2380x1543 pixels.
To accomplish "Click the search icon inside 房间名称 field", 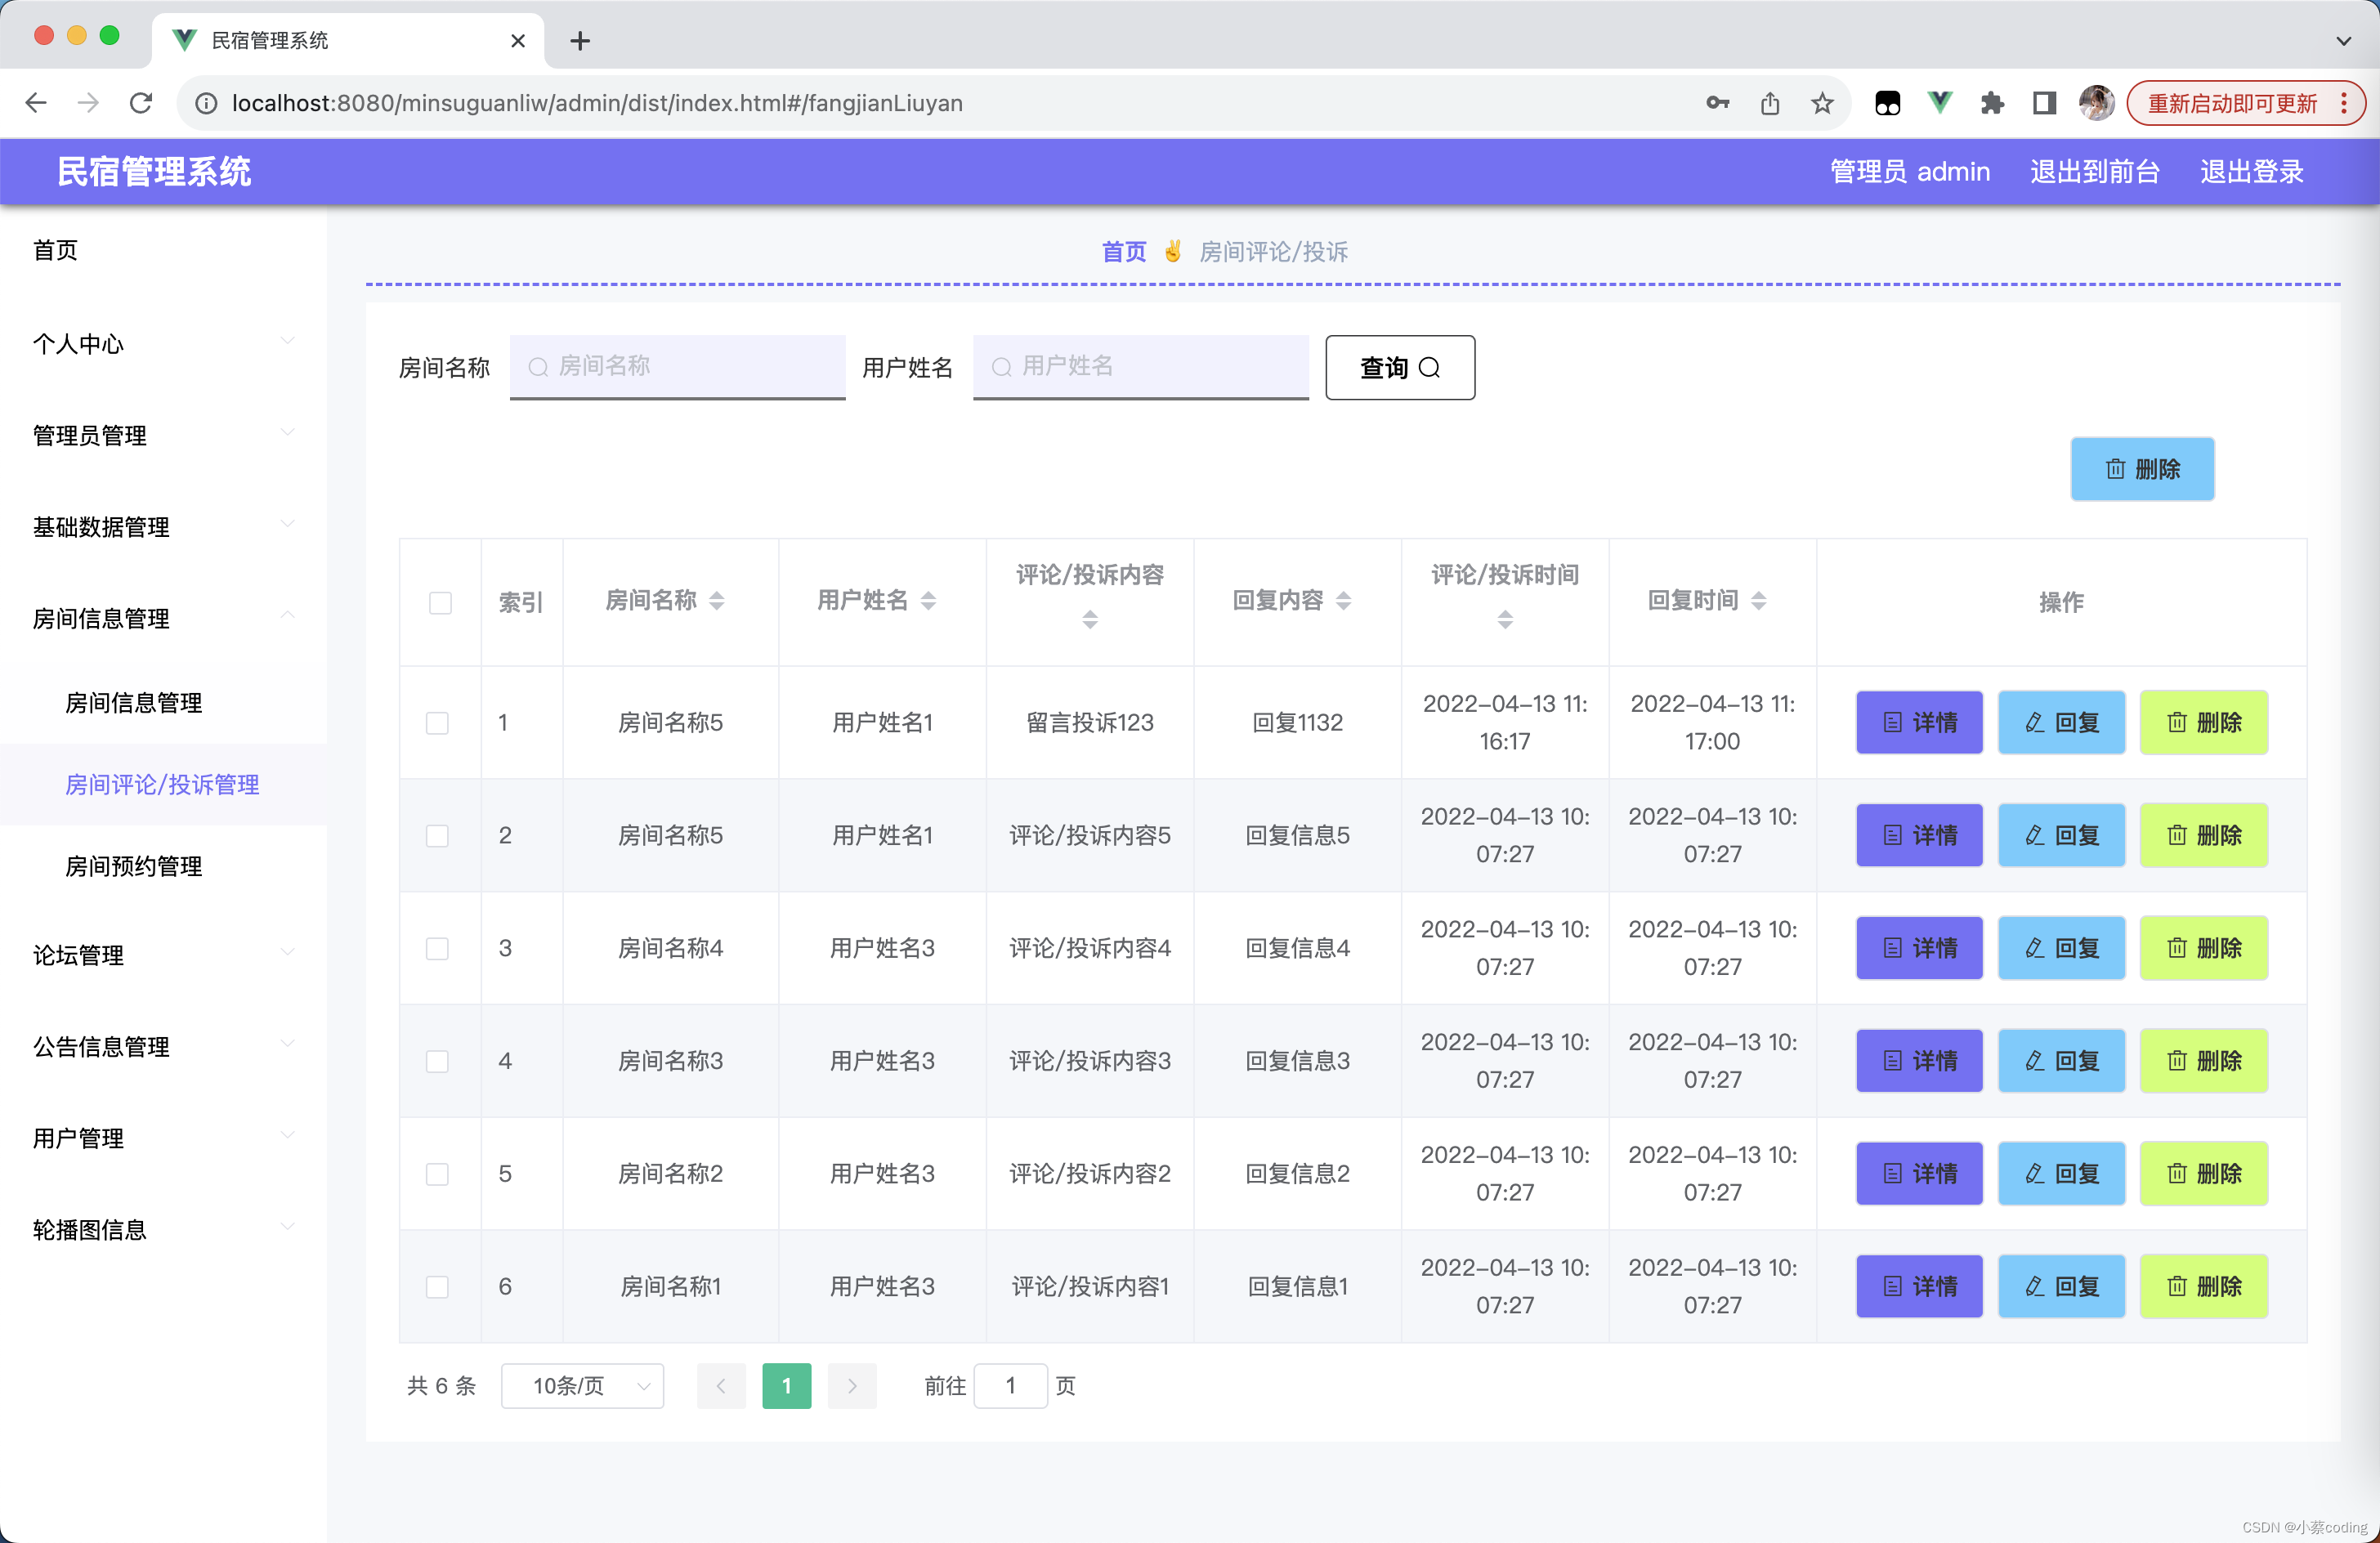I will (x=538, y=367).
